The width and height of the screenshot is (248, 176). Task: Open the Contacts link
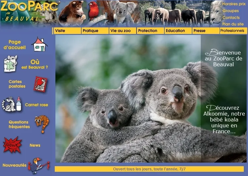point(231,18)
